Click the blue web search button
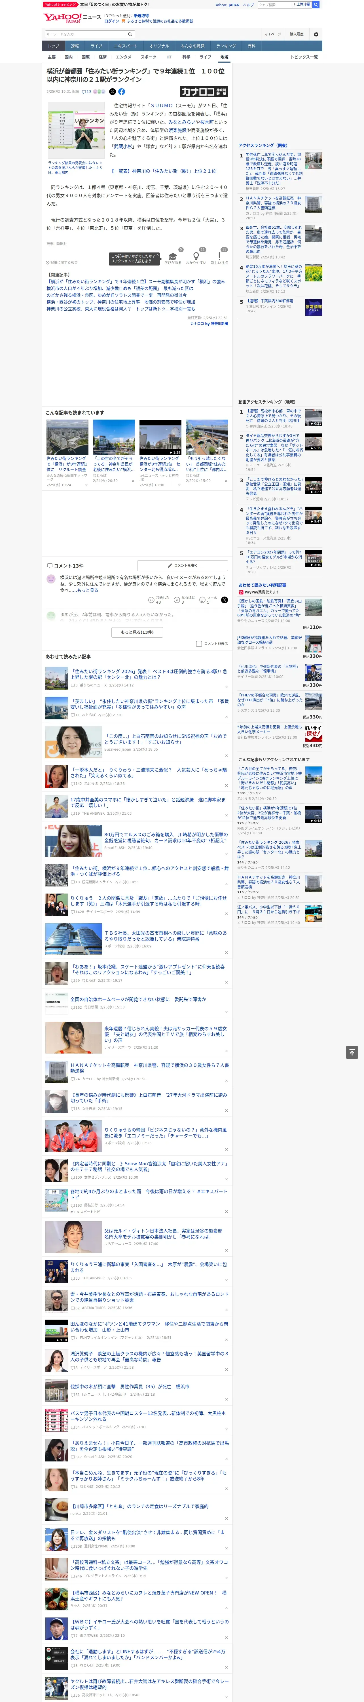The width and height of the screenshot is (364, 1702). coord(316,5)
